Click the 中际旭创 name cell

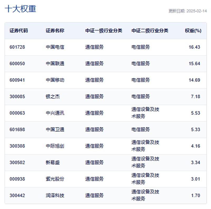click(x=55, y=146)
